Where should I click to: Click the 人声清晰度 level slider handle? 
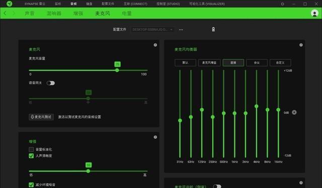click(x=88, y=171)
